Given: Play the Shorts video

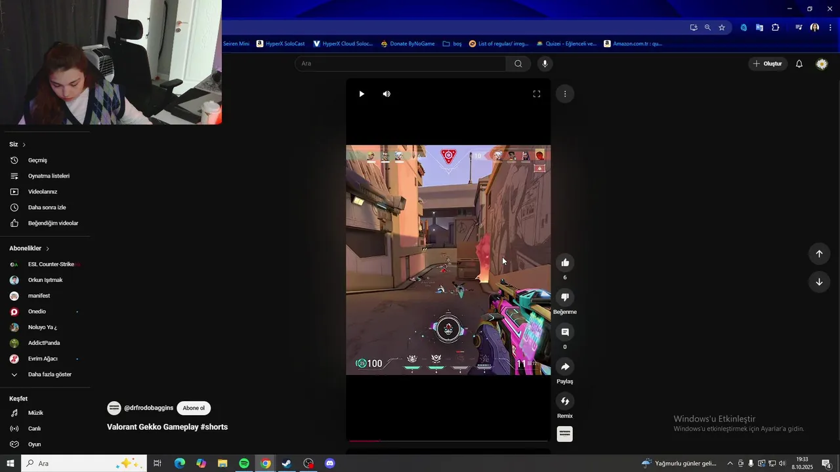Looking at the screenshot, I should [x=361, y=94].
